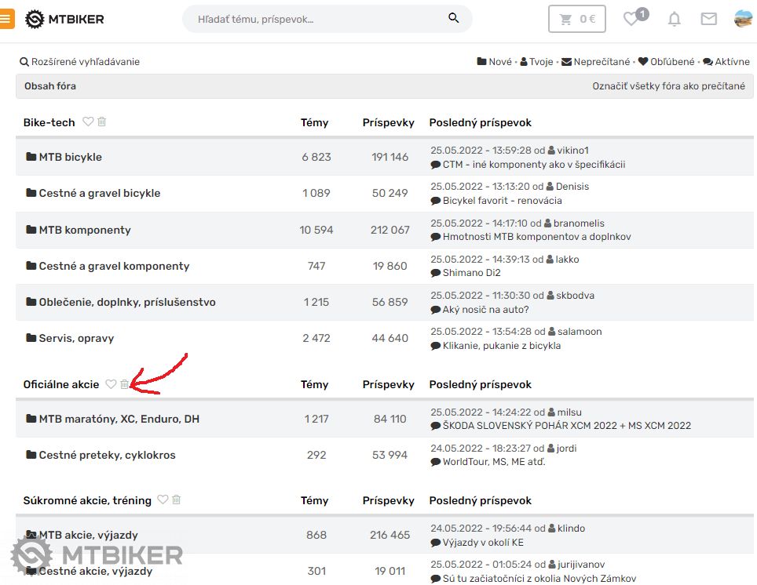Open the notifications bell
The image size is (757, 585).
(674, 19)
